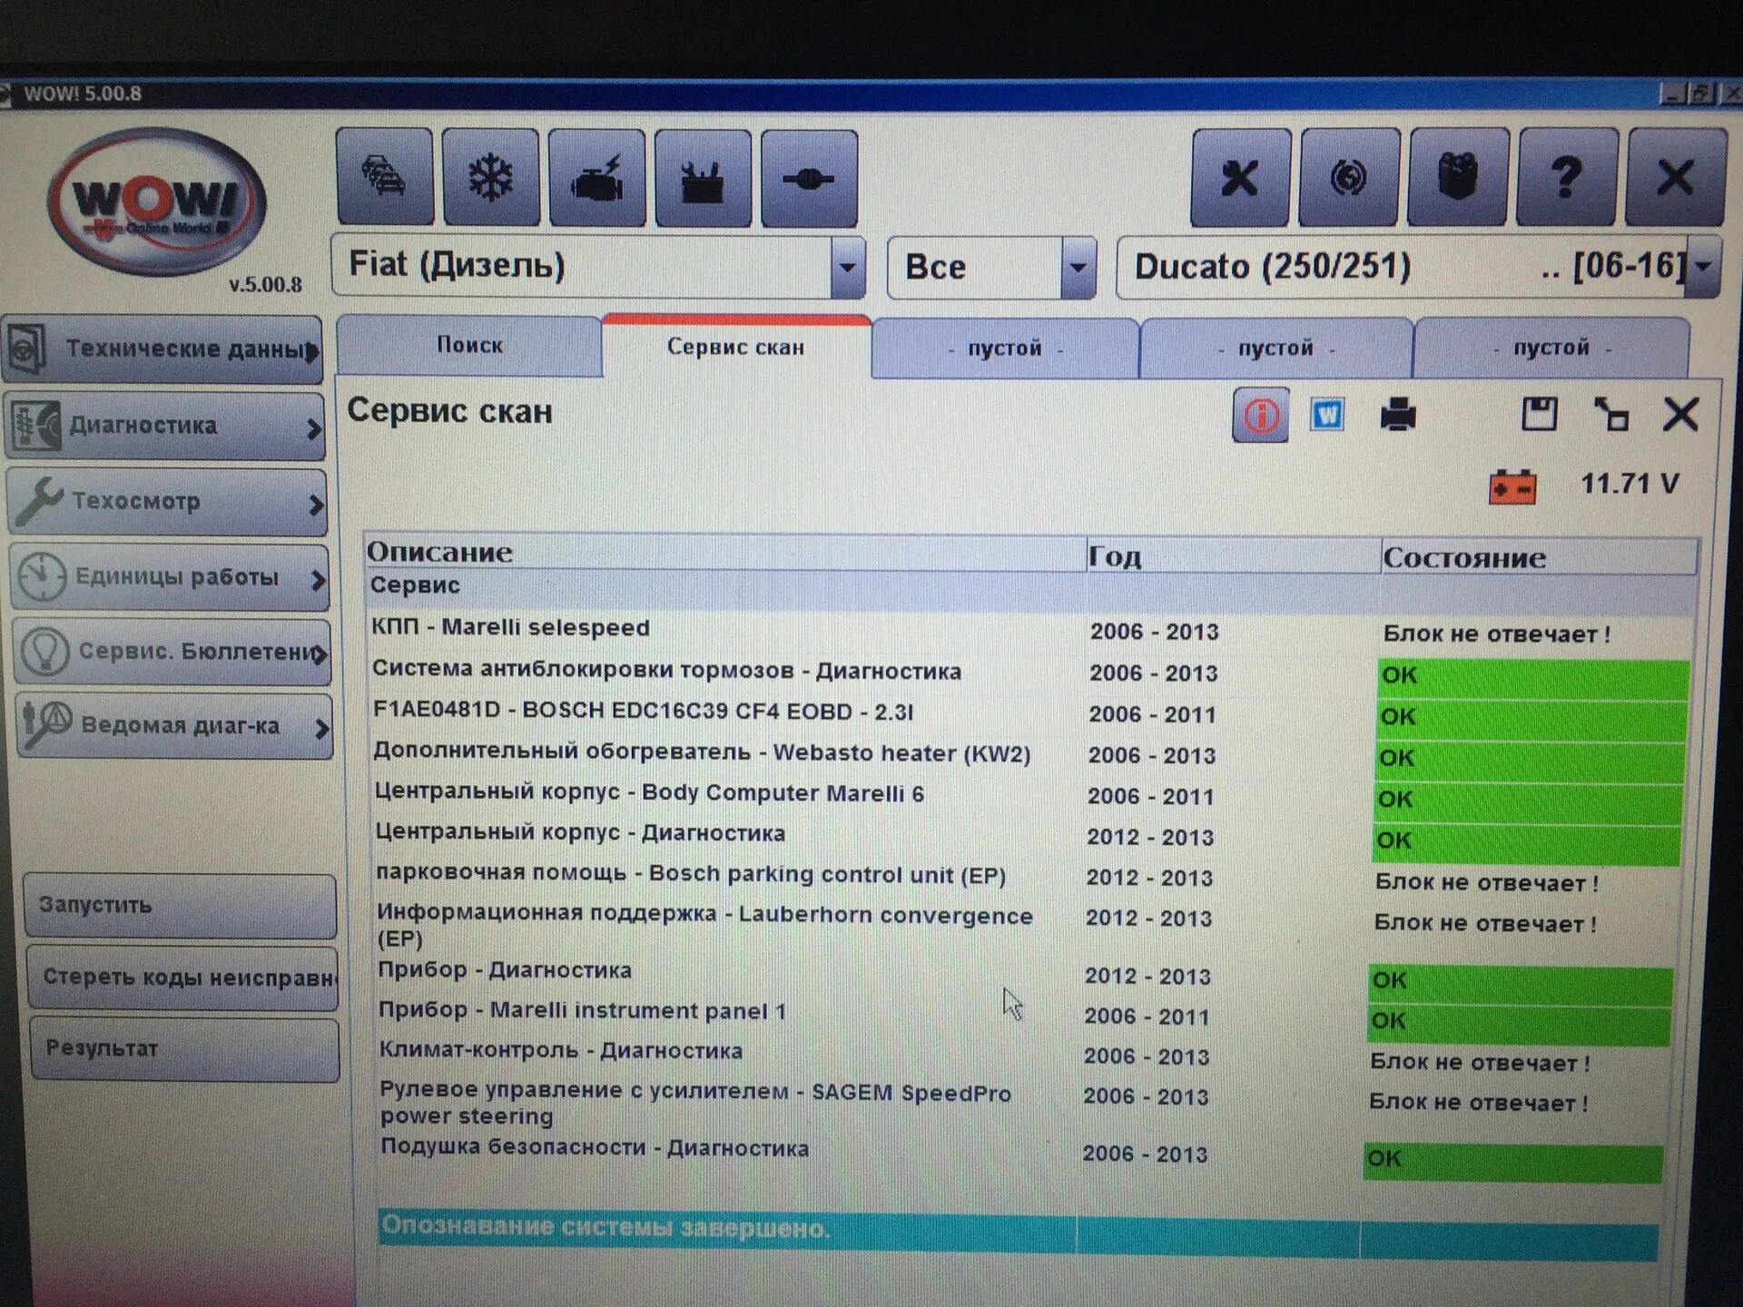Open the wrench tools settings icon
This screenshot has height=1307, width=1743.
coord(1240,178)
